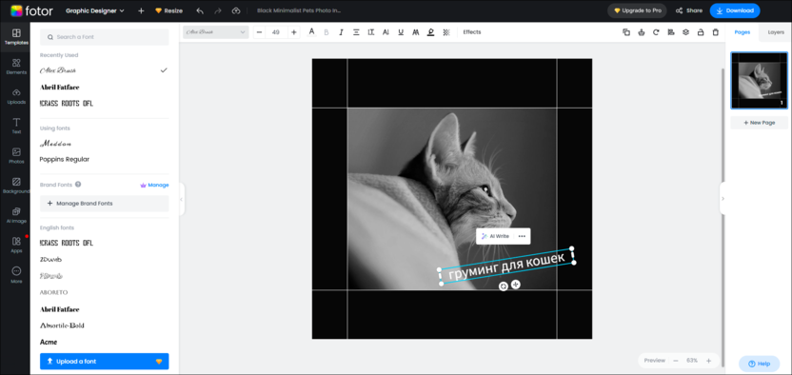This screenshot has width=792, height=375.
Task: Duplicate the selected element with copy icon
Action: tap(626, 32)
